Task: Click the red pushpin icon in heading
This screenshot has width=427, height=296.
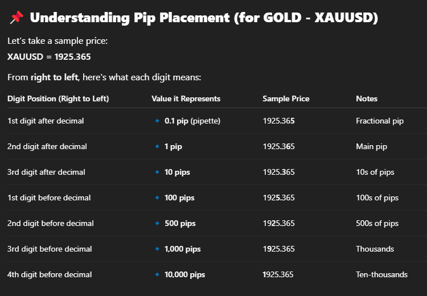Action: [x=17, y=18]
